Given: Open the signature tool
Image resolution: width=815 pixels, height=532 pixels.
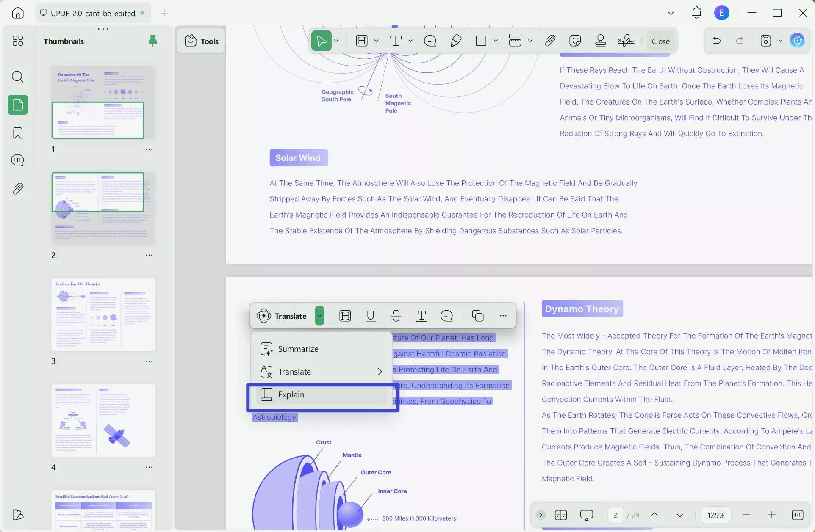Looking at the screenshot, I should point(626,41).
